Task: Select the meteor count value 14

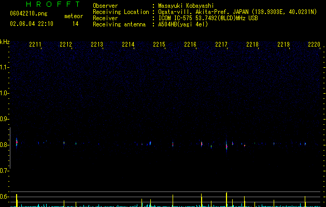Action: (76, 24)
